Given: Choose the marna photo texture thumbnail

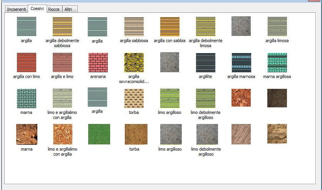Looking at the screenshot, I should point(26,134).
